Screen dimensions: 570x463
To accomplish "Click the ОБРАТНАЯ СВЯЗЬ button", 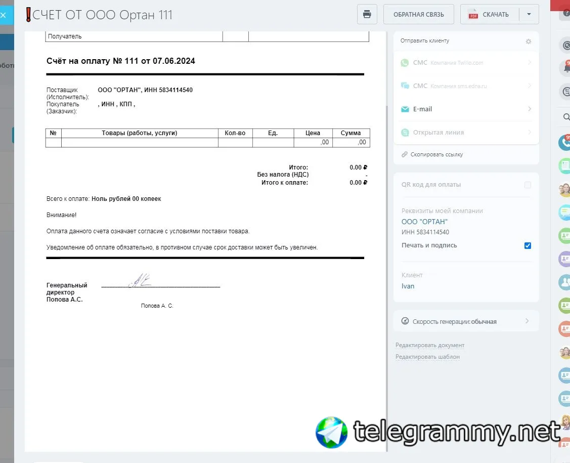I will point(418,14).
